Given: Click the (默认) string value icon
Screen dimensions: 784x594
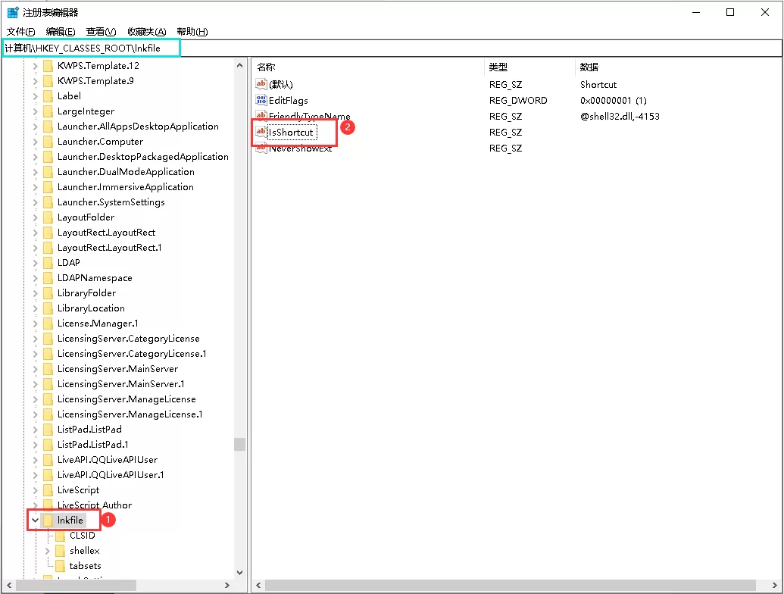Looking at the screenshot, I should pos(261,84).
